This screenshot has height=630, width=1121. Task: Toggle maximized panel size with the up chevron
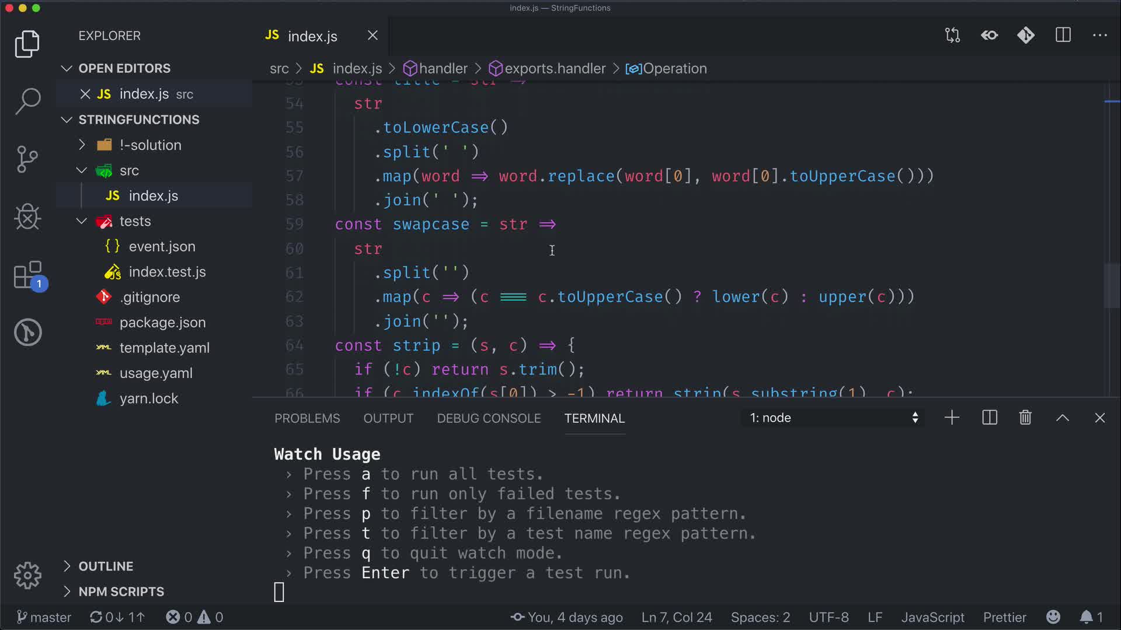(1063, 418)
